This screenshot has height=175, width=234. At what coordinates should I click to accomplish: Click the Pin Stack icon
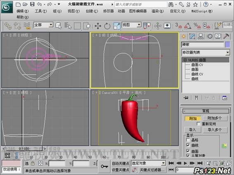coord(186,98)
